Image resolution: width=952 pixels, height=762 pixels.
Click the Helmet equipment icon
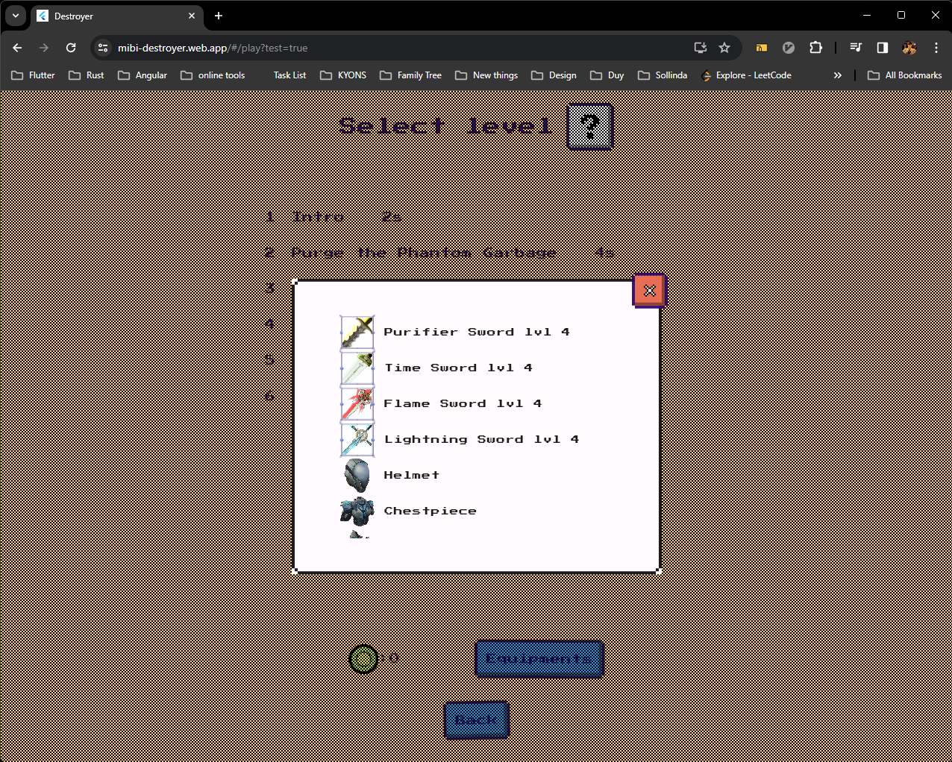tap(357, 475)
